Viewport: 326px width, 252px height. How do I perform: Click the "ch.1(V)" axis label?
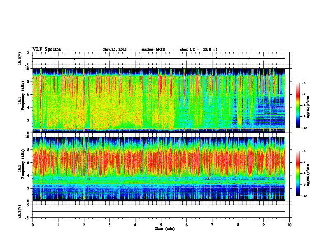(x=19, y=58)
